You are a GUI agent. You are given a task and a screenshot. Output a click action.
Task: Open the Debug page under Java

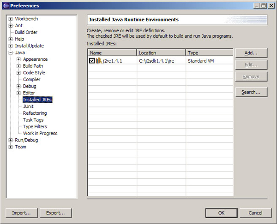(x=30, y=86)
